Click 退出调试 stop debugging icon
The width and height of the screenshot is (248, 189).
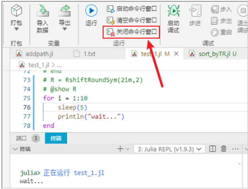coord(243,11)
